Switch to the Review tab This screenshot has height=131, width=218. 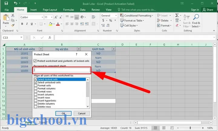click(95, 10)
